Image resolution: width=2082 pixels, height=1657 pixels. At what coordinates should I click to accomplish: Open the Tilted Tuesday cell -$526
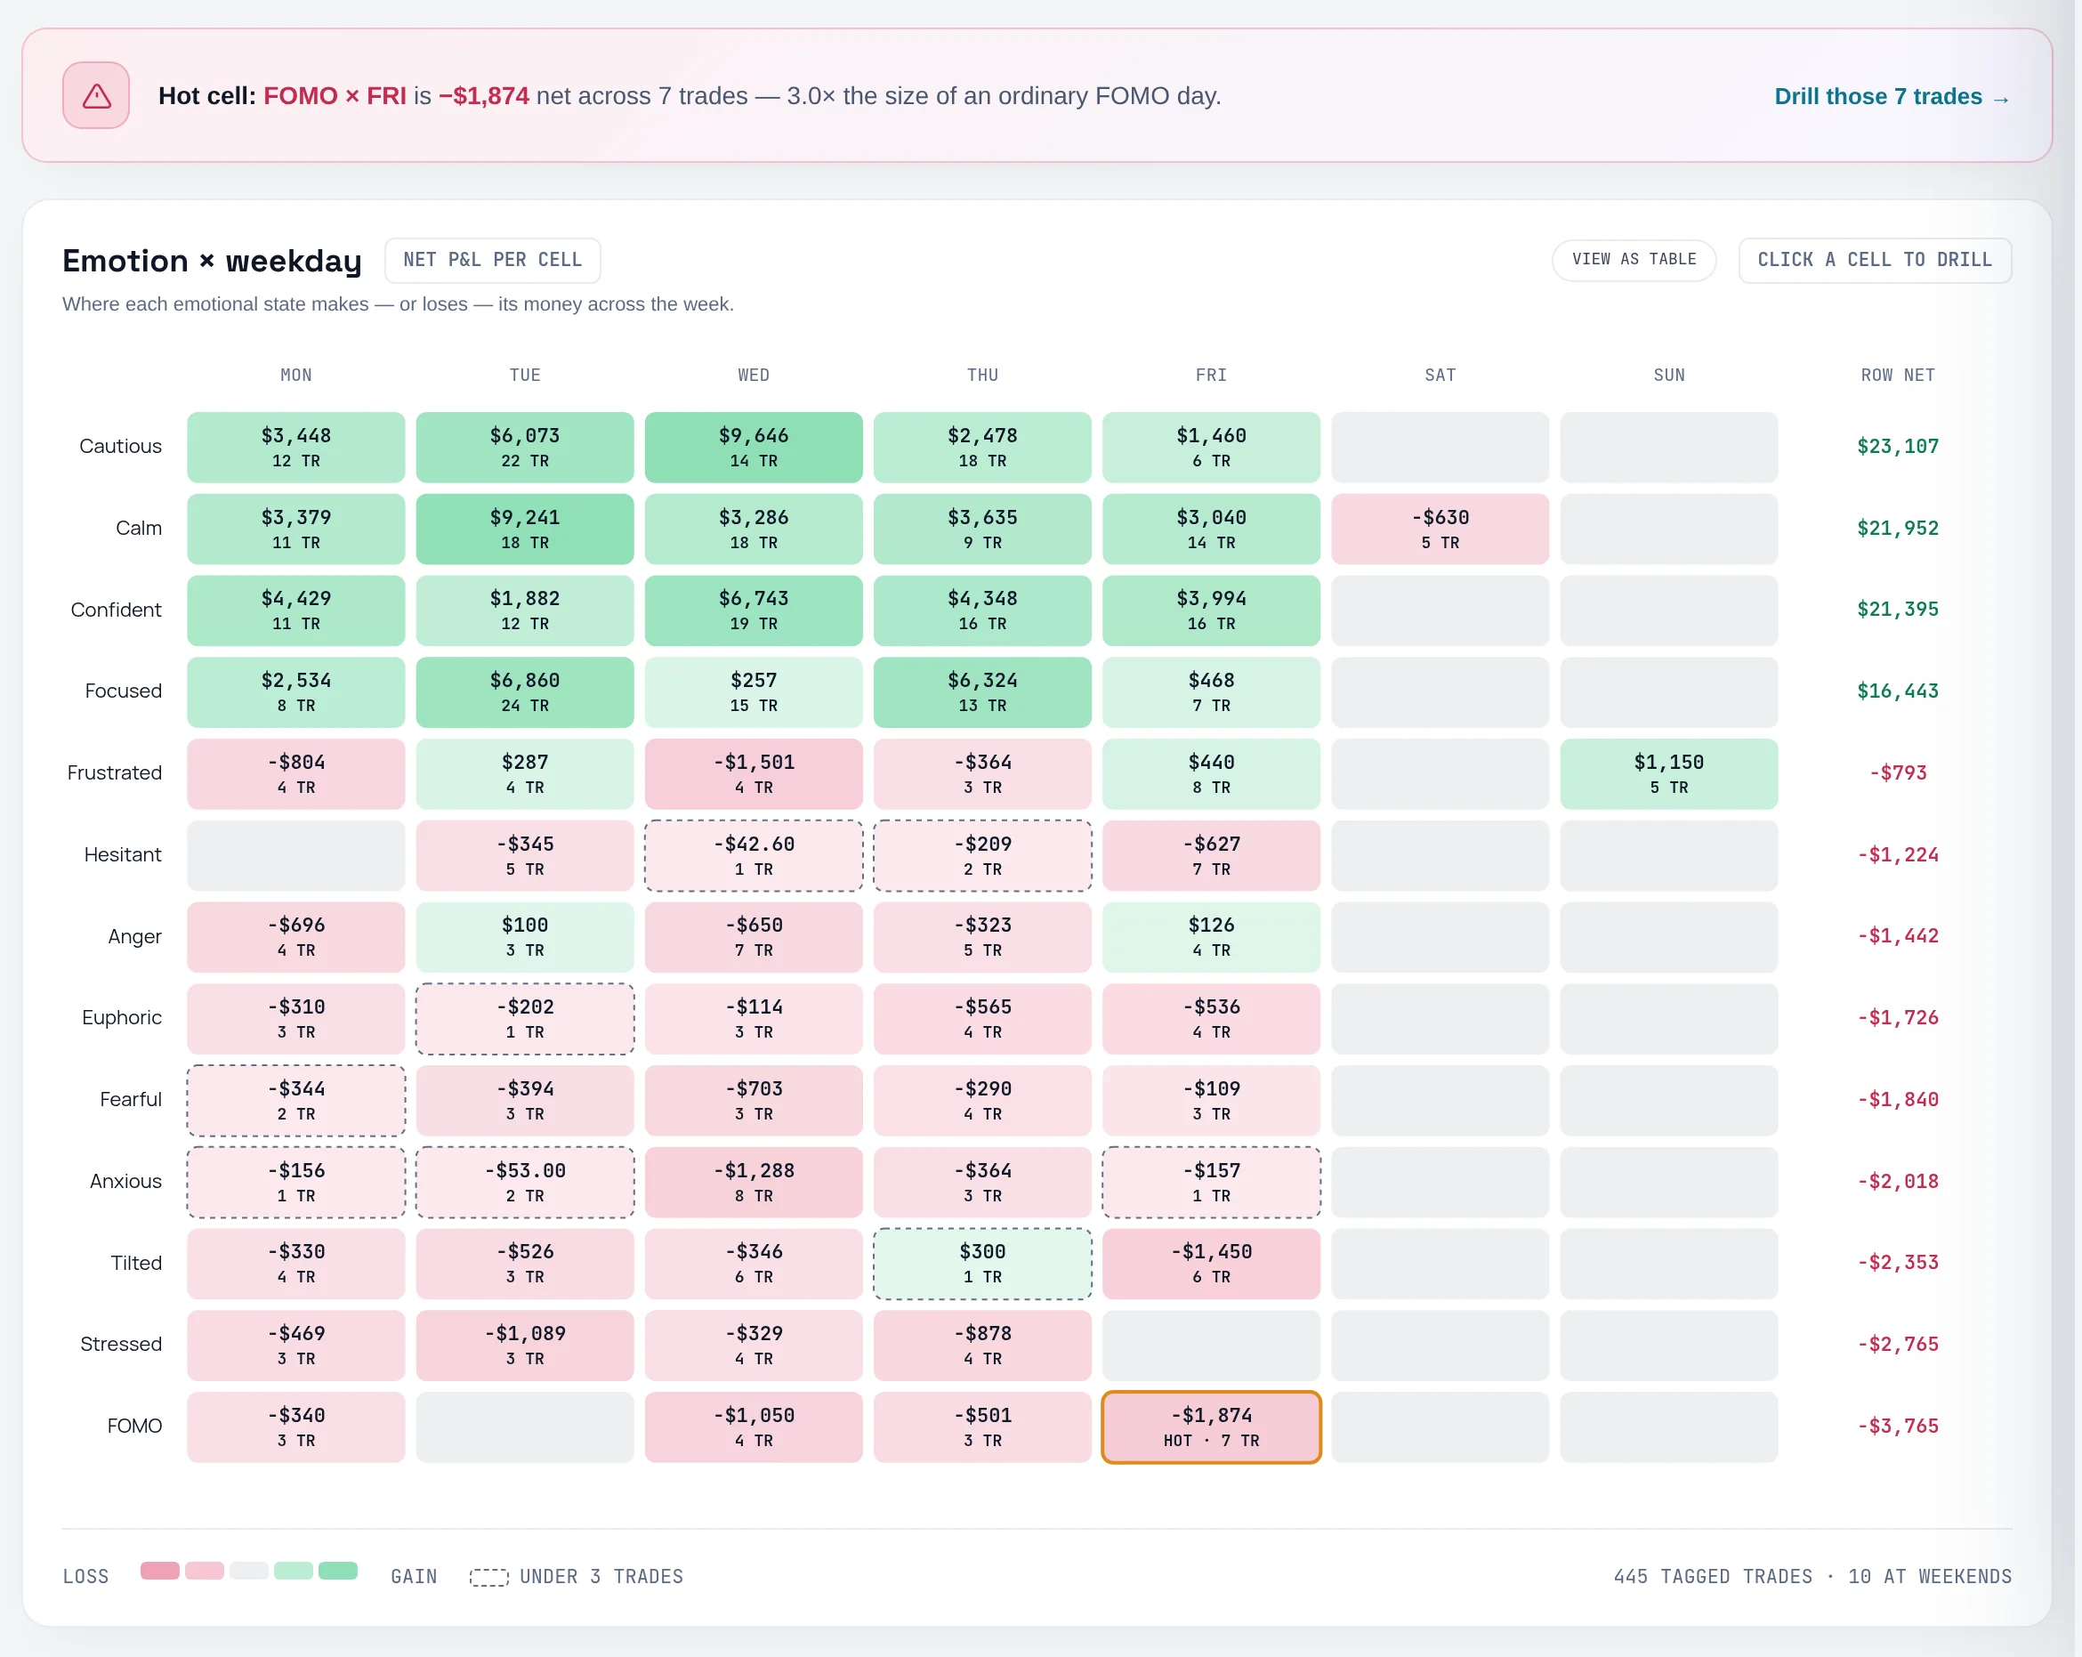tap(524, 1264)
